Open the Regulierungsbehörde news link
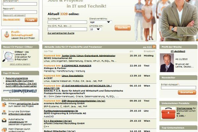The height and width of the screenshot is (132, 198). point(19,80)
